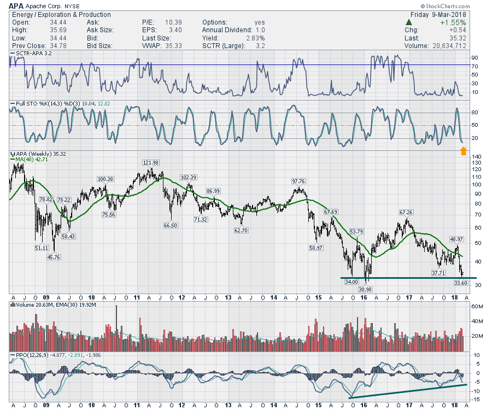Image resolution: width=492 pixels, height=410 pixels.
Task: Click the StockCharts.com copyright logo
Action: [445, 6]
